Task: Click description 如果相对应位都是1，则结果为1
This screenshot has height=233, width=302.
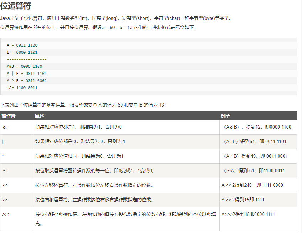Action: tap(78, 127)
